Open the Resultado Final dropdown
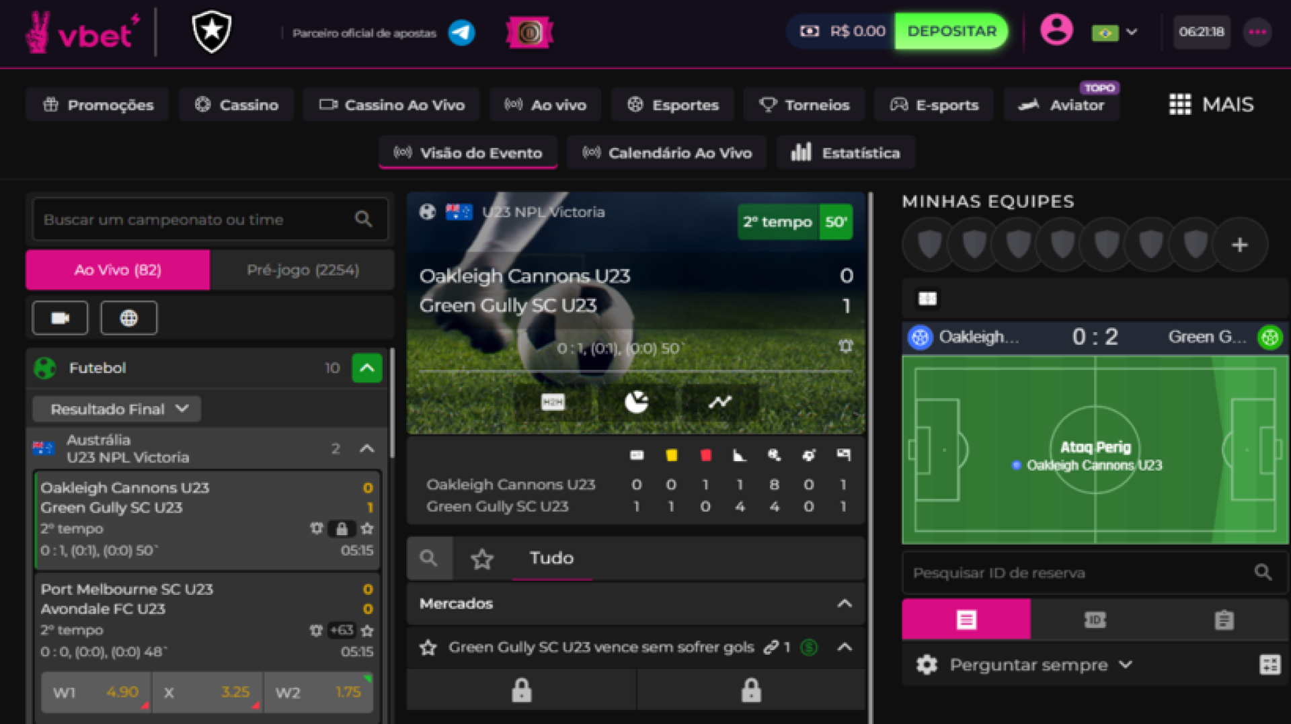Screen dimensions: 1291x724 117,409
